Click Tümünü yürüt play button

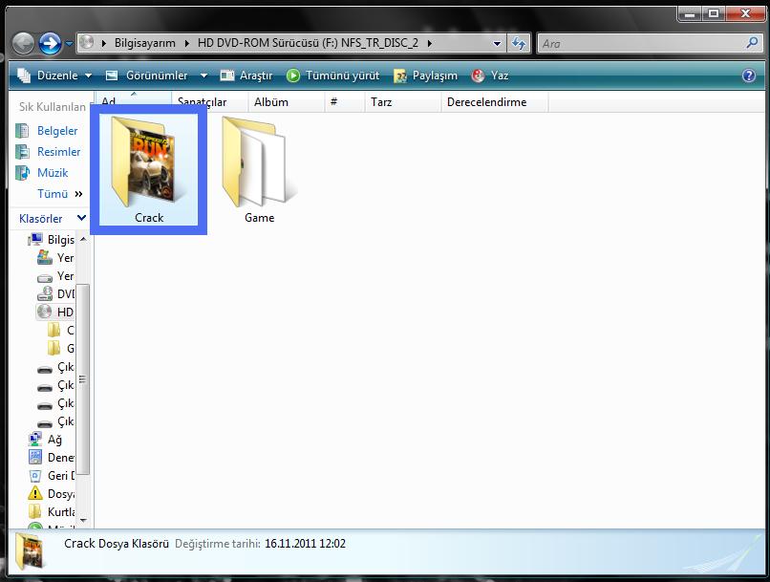click(x=333, y=75)
